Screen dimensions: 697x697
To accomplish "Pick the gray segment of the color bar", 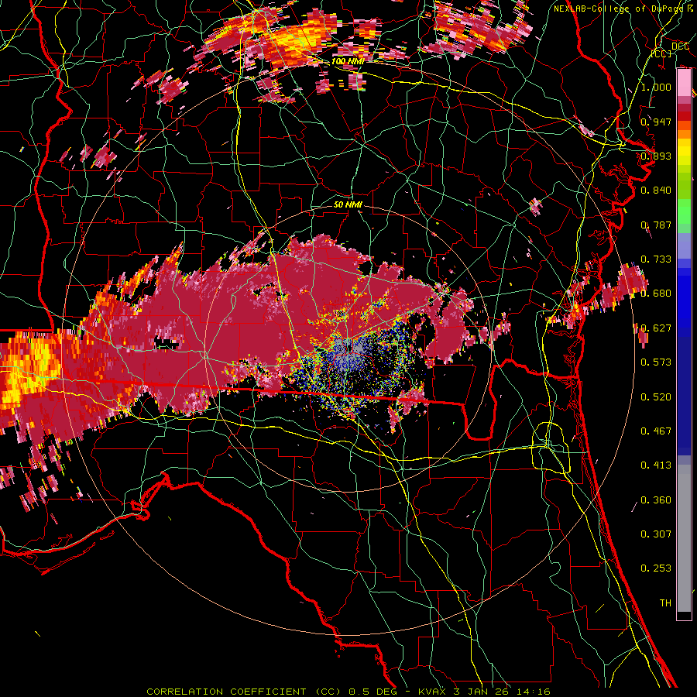I will click(684, 538).
